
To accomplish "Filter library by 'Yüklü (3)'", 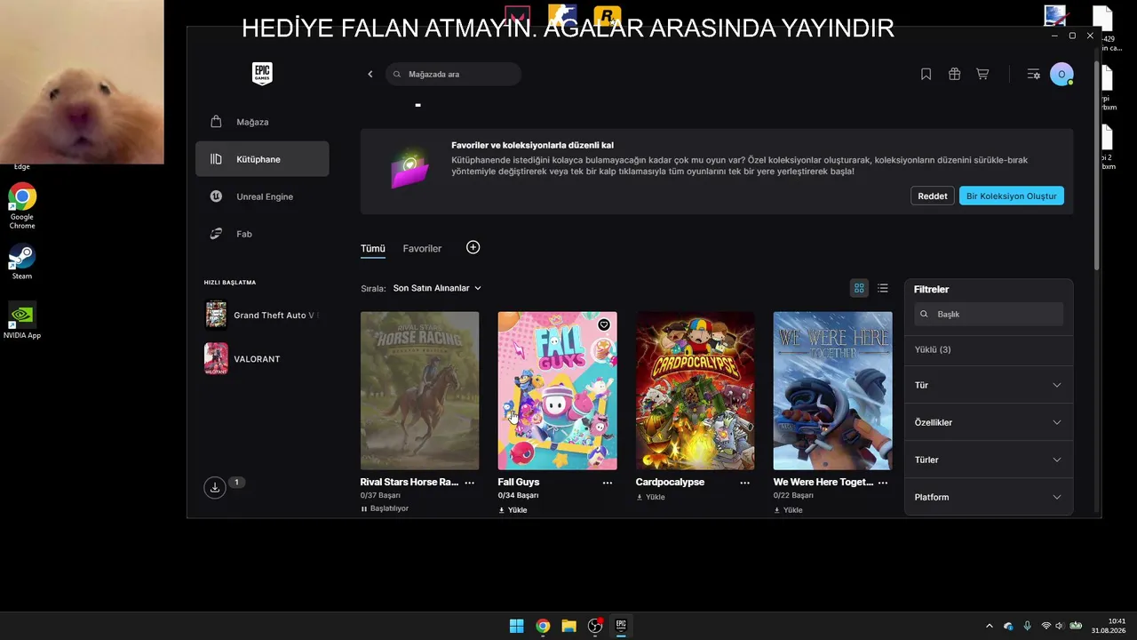I will pyautogui.click(x=933, y=349).
